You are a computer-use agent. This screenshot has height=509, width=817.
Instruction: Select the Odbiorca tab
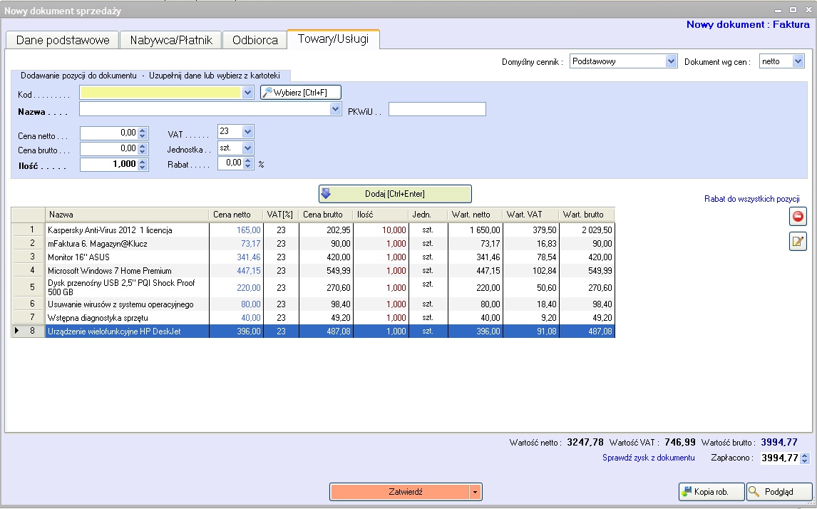pos(255,40)
